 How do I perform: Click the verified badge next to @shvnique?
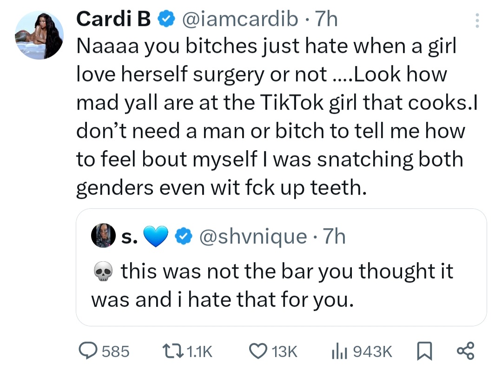[184, 237]
